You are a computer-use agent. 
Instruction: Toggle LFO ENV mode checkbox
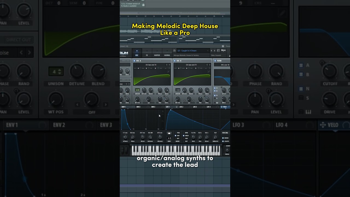(176, 136)
